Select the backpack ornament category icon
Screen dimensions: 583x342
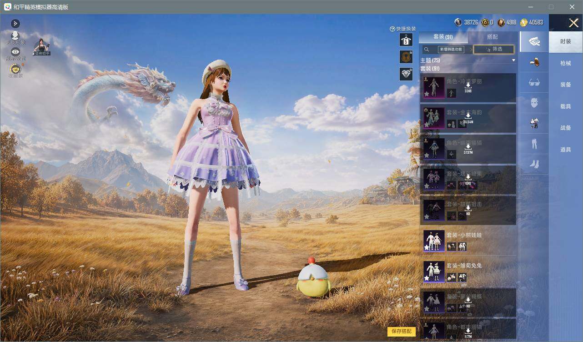[534, 63]
